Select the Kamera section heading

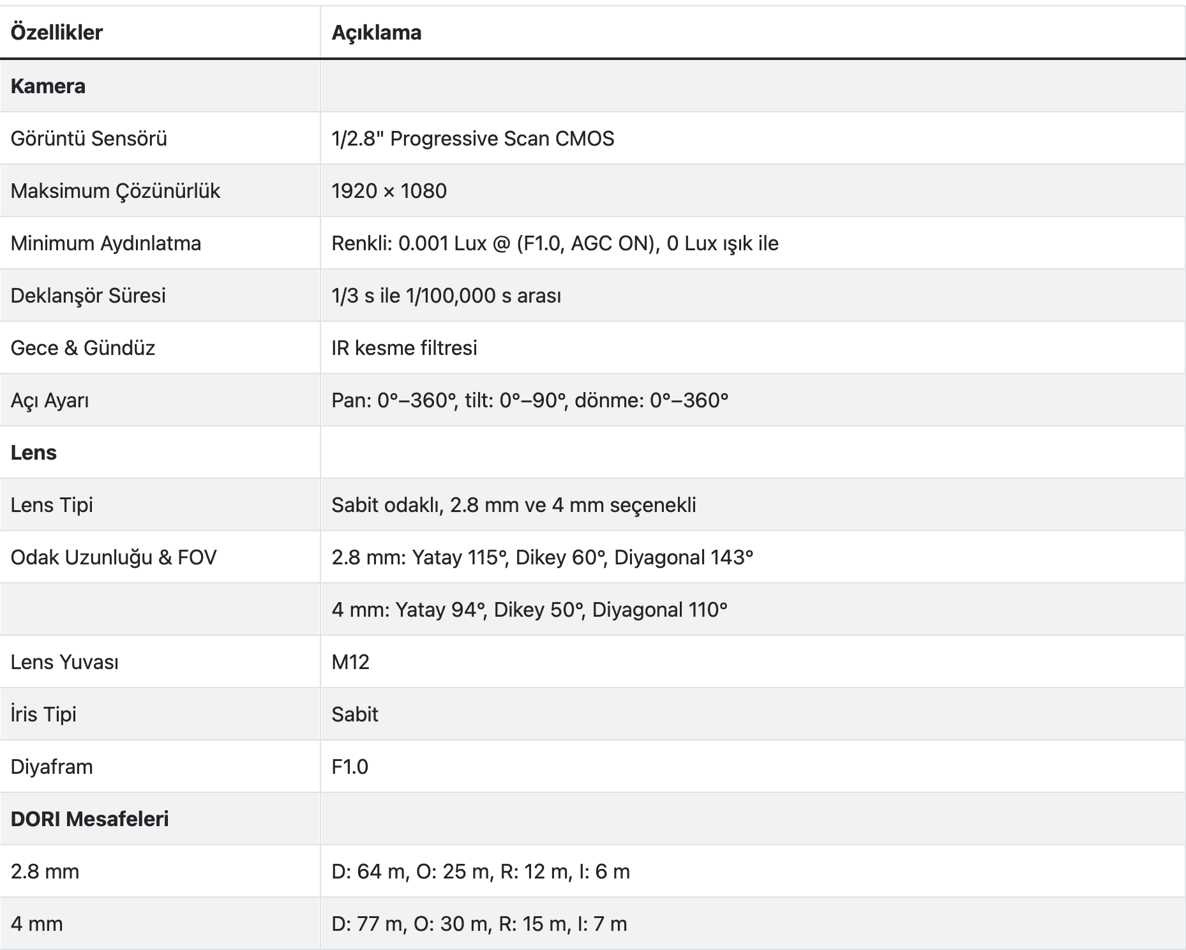coord(48,86)
